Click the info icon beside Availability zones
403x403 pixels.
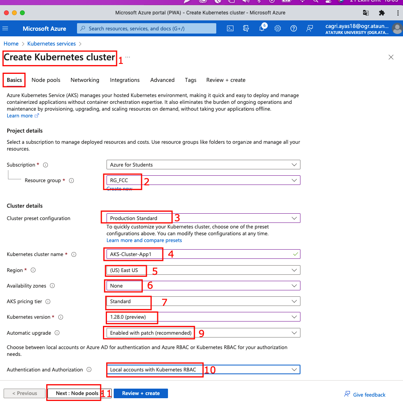coord(52,286)
